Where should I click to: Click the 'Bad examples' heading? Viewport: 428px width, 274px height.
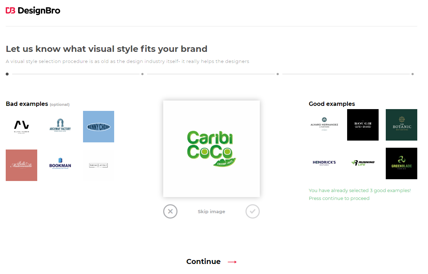[27, 104]
